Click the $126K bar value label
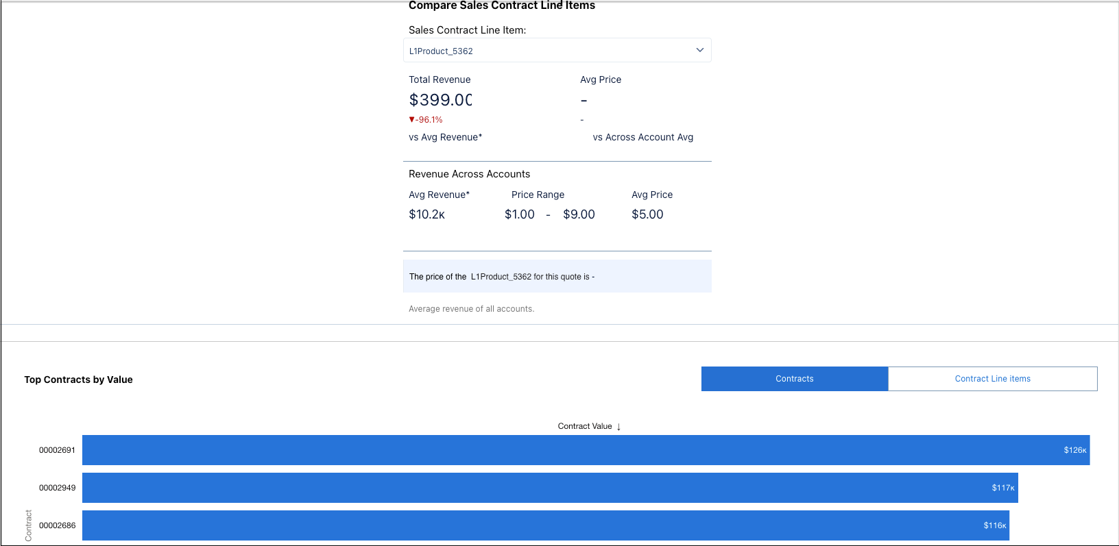The height and width of the screenshot is (546, 1119). coord(1074,450)
